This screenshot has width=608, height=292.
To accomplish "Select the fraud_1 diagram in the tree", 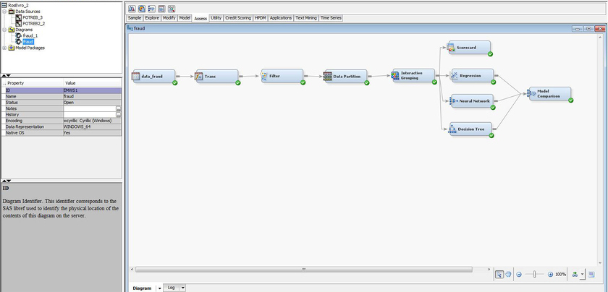I will tap(30, 35).
